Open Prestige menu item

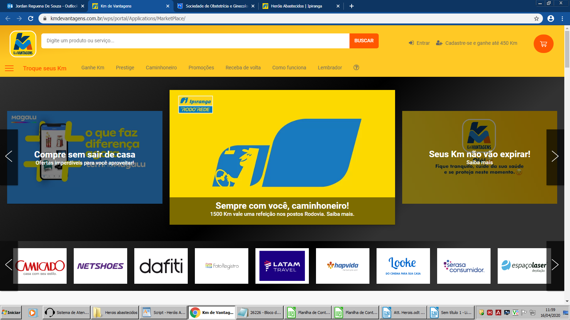125,68
